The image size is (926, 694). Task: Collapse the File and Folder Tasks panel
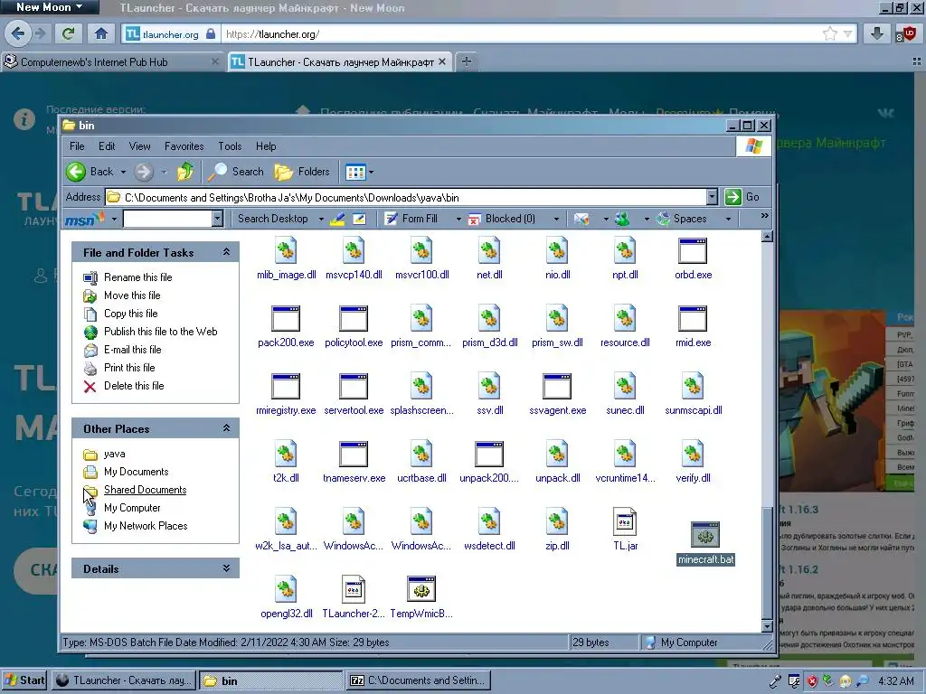click(226, 252)
